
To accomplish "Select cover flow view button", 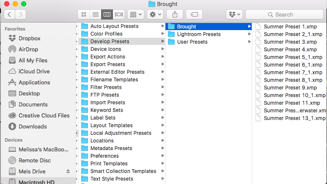I will (x=119, y=14).
